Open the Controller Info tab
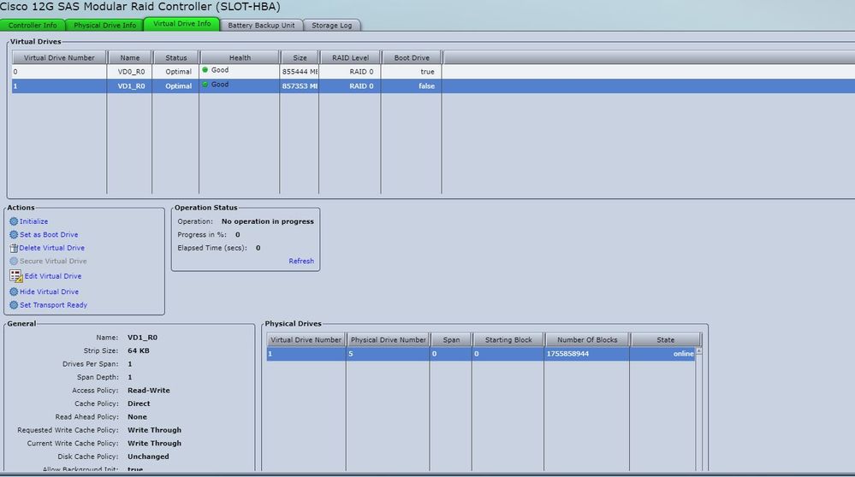This screenshot has height=477, width=855. point(33,25)
